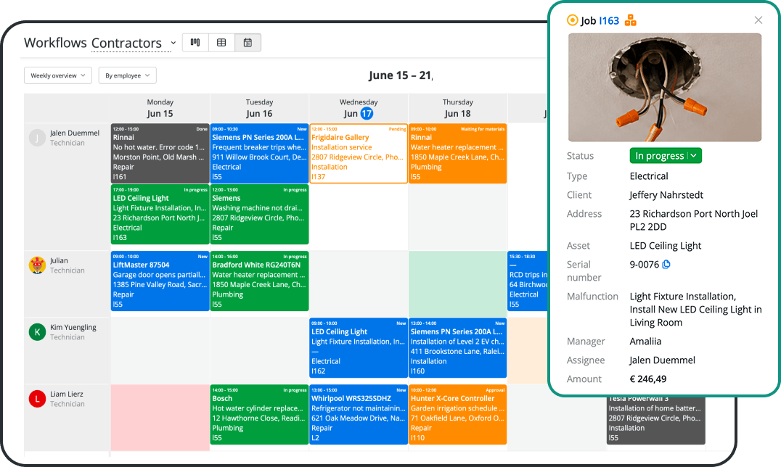Open the wiring photo thumbnail
The image size is (781, 467).
pos(664,88)
